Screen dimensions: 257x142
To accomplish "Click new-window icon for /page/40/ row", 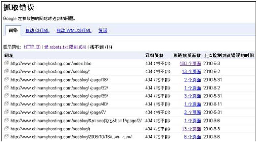I will 7,104.
